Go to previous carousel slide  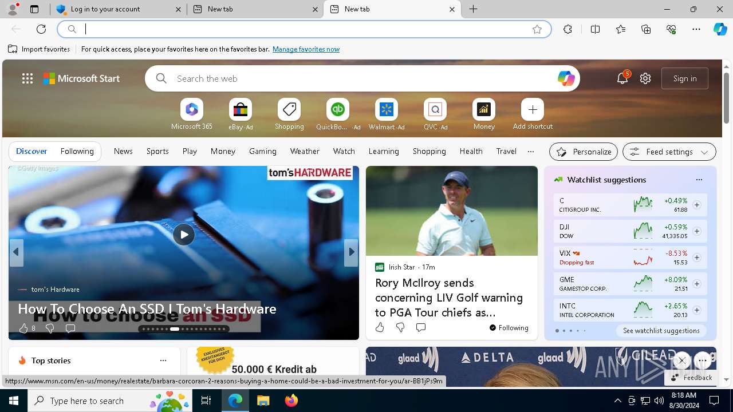click(x=16, y=252)
